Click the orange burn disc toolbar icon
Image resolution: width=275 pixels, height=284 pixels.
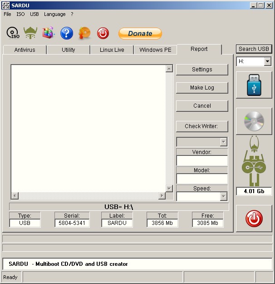point(84,33)
